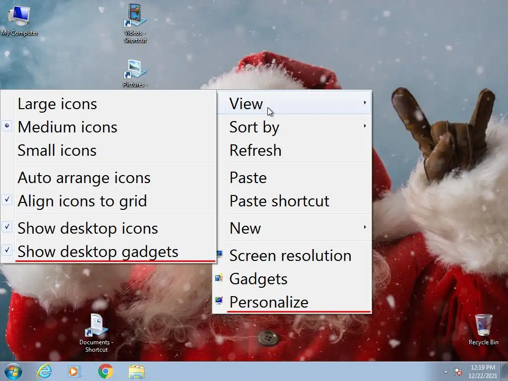Click the taskbar clock showing 12:19 PM

click(x=482, y=372)
